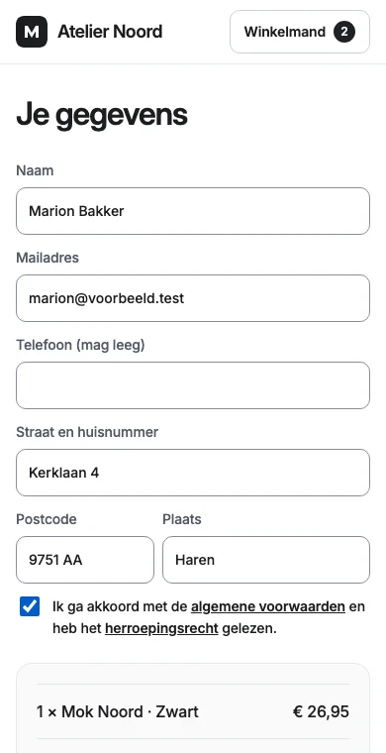Click the € 26,95 price
Image resolution: width=386 pixels, height=753 pixels.
pos(321,711)
